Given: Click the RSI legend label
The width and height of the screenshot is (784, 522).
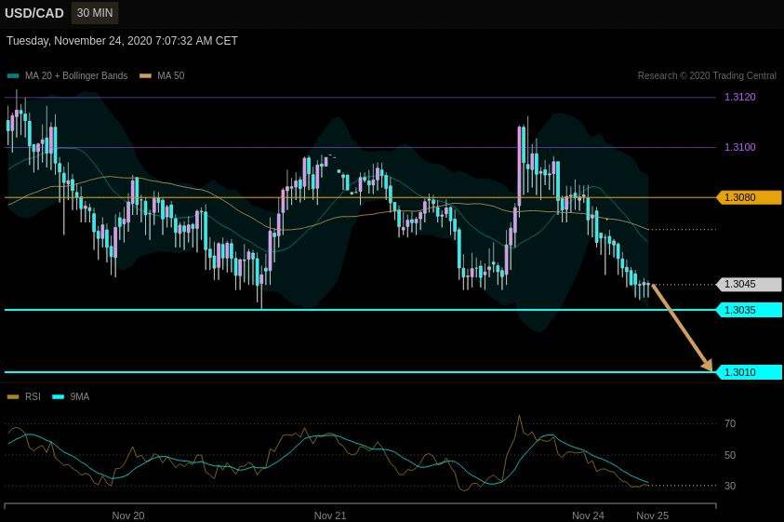Looking at the screenshot, I should click(33, 397).
